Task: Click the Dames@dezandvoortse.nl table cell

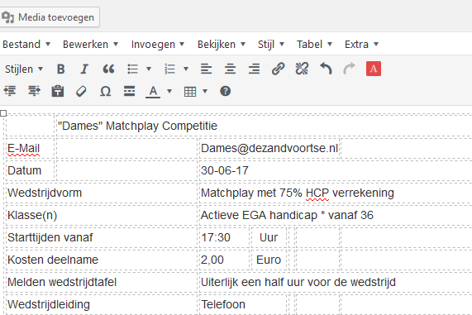Action: [269, 148]
